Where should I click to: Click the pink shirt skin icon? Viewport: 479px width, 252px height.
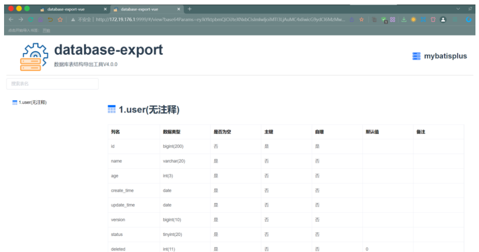433,20
